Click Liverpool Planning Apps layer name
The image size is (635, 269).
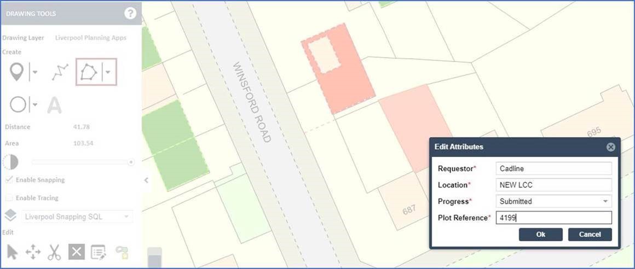click(91, 38)
